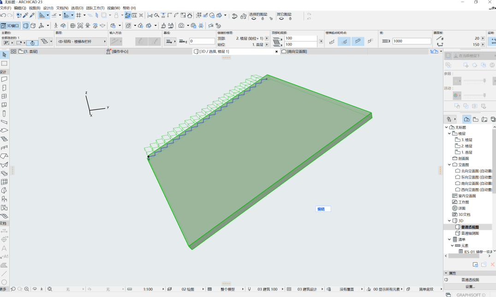Toggle the 3D window button
This screenshot has width=496, height=297.
pyautogui.click(x=10, y=26)
